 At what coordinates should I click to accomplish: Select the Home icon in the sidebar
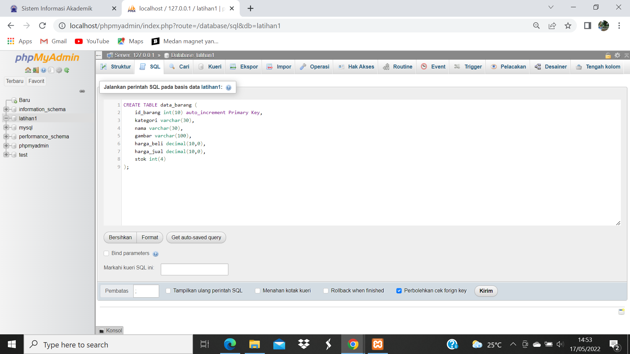[28, 70]
